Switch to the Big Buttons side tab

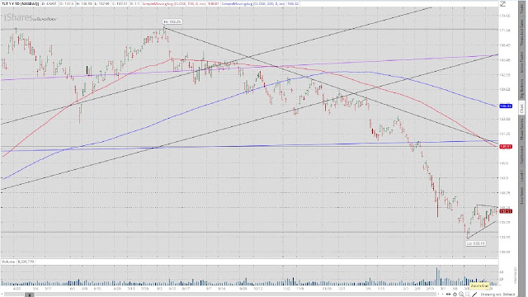tap(521, 88)
